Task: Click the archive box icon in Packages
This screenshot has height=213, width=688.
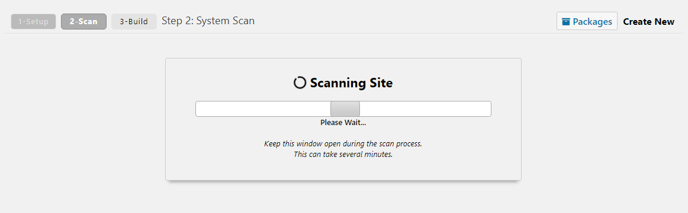Action: click(x=566, y=21)
